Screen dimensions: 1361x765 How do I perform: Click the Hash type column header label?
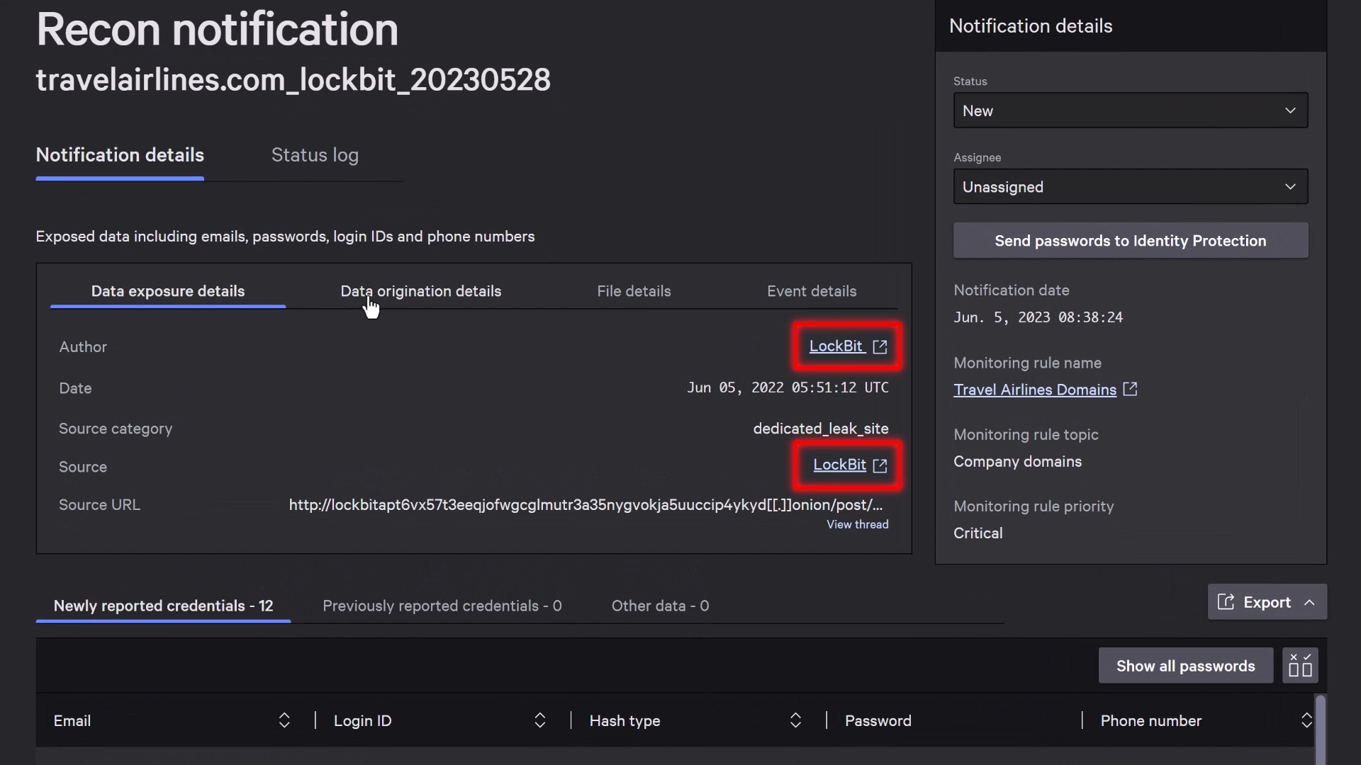point(625,720)
